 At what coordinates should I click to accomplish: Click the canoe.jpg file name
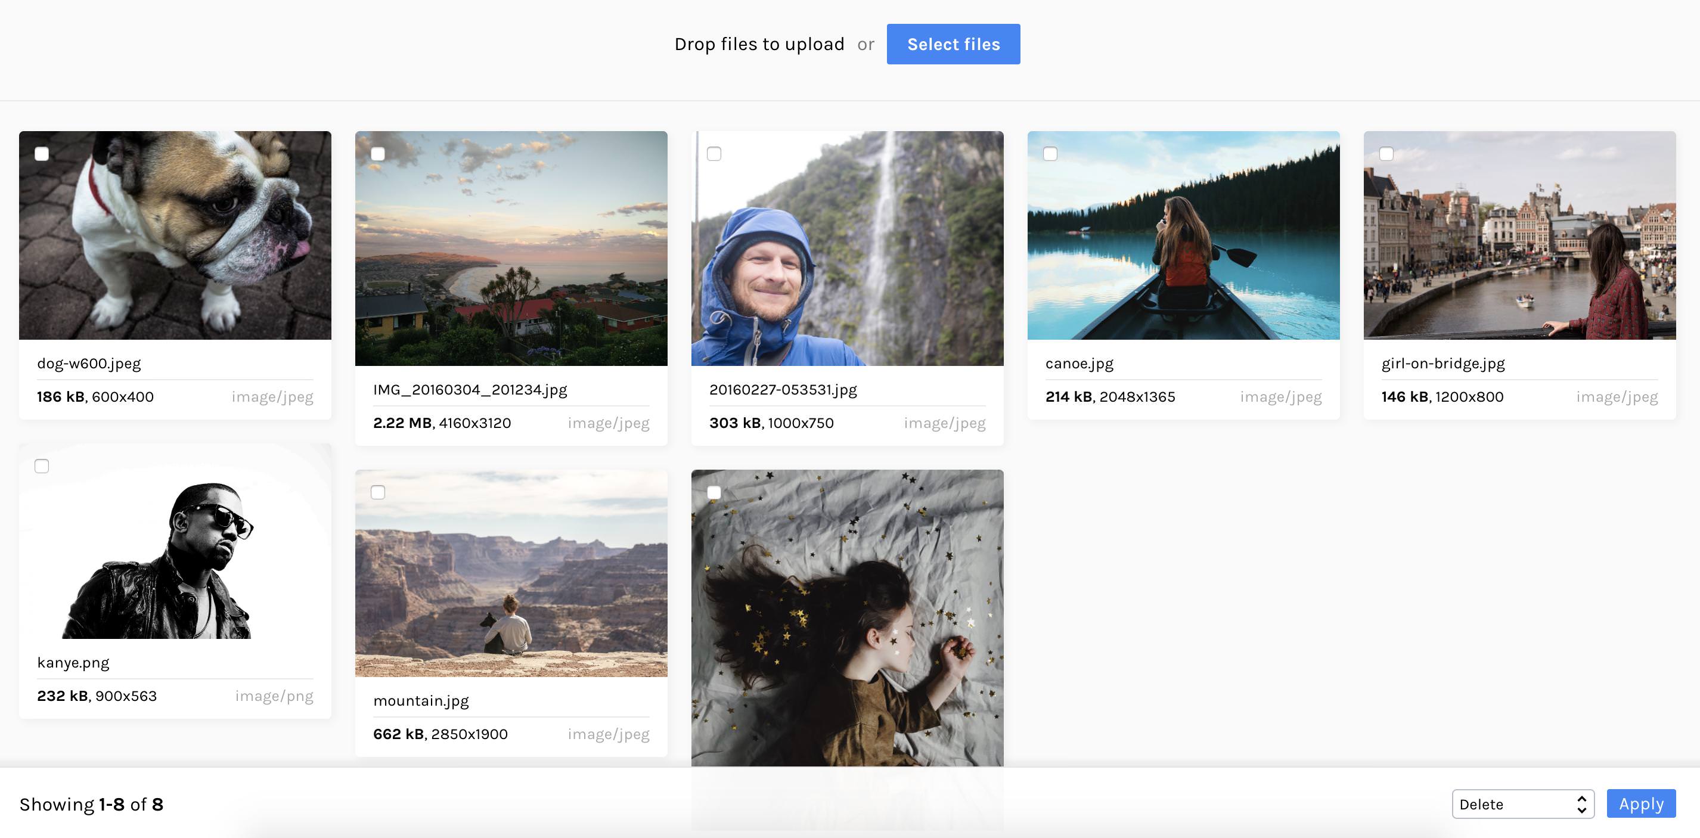(x=1079, y=364)
